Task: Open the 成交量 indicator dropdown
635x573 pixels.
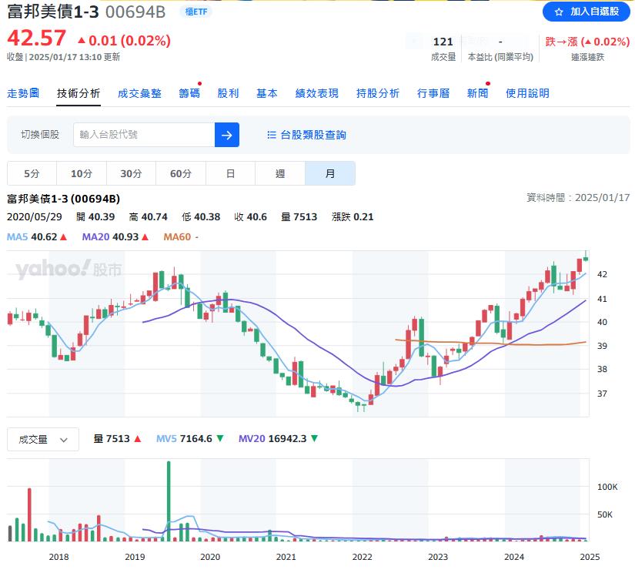Action: (x=43, y=439)
